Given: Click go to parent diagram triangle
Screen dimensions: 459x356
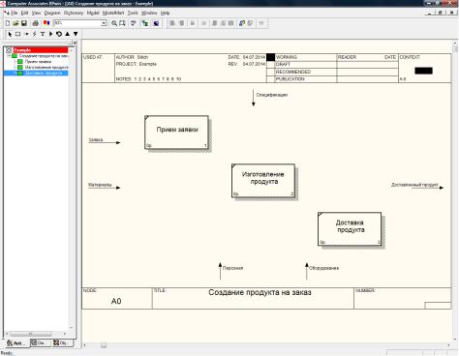Looking at the screenshot, I should pos(67,34).
